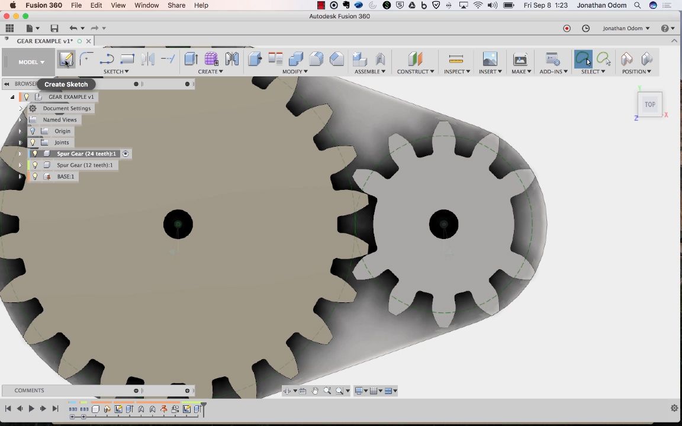682x426 pixels.
Task: Open the MODEL workspace dropdown
Action: (x=31, y=62)
